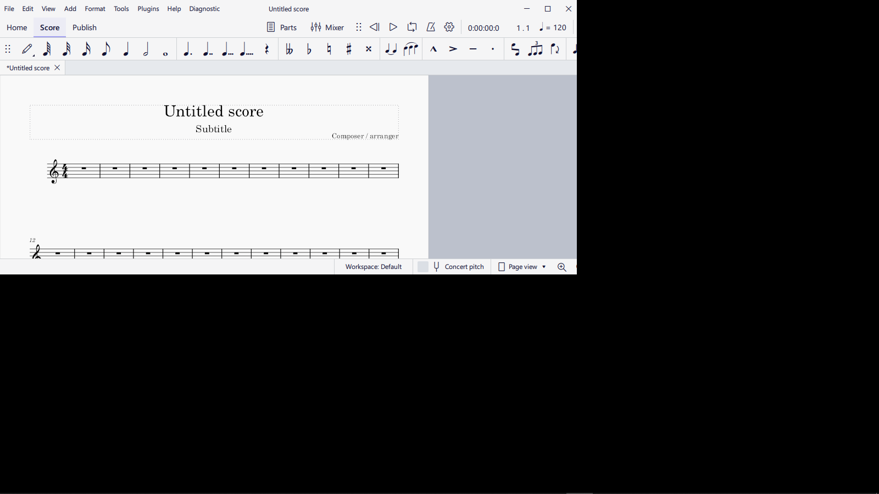
Task: Click the zoom in magnifier
Action: (x=562, y=267)
